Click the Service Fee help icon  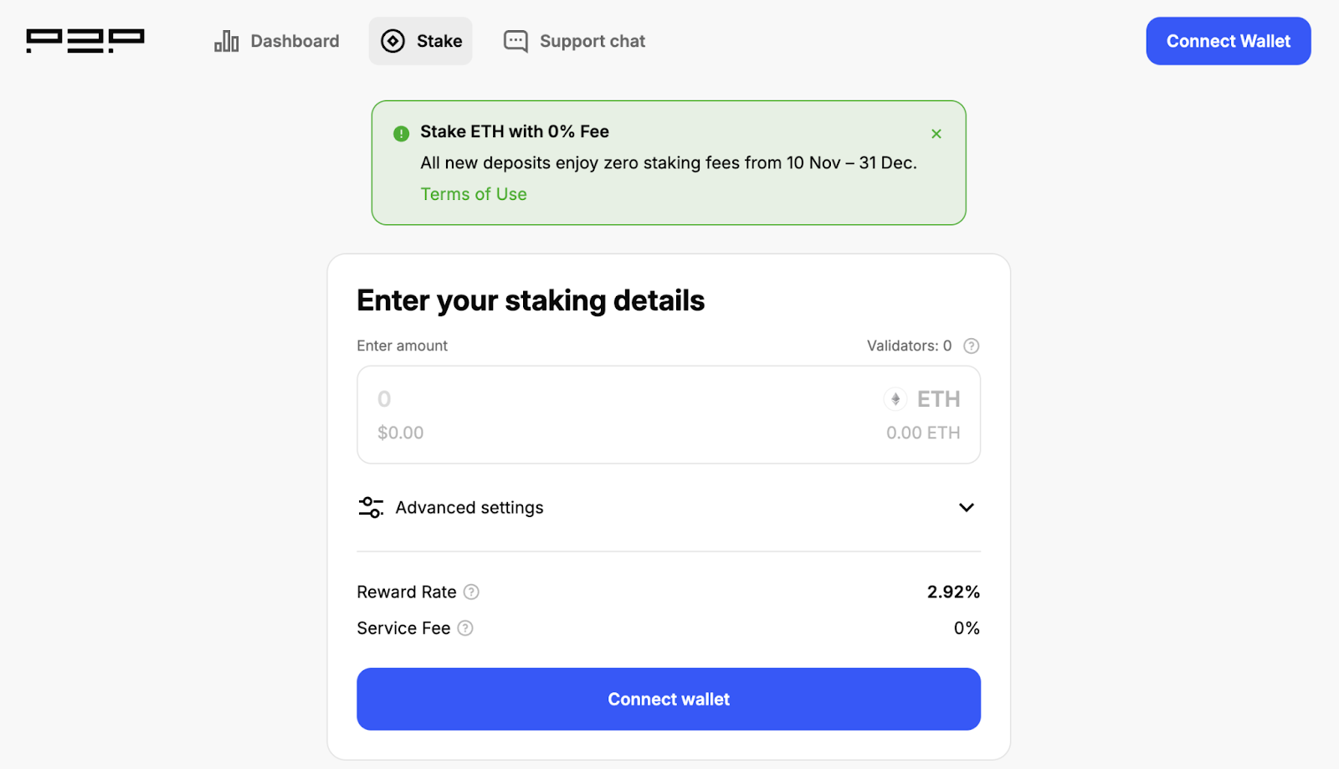(465, 628)
